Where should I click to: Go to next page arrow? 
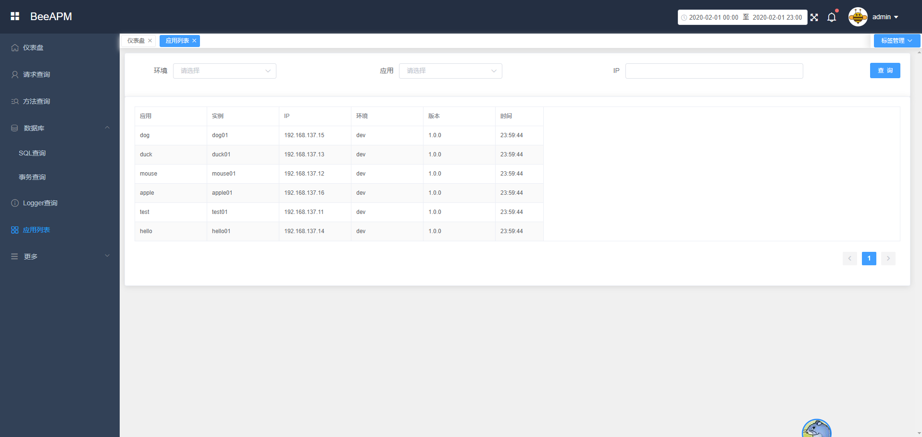click(x=888, y=259)
